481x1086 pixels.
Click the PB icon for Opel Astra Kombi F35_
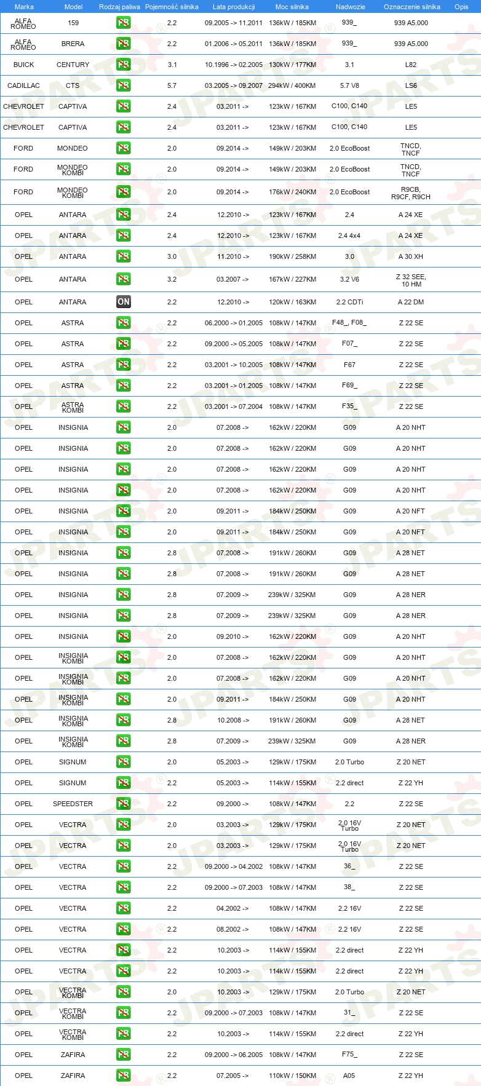point(124,406)
